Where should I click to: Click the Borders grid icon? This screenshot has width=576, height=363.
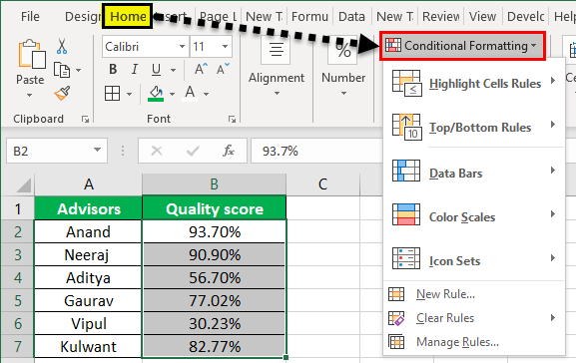[x=112, y=93]
